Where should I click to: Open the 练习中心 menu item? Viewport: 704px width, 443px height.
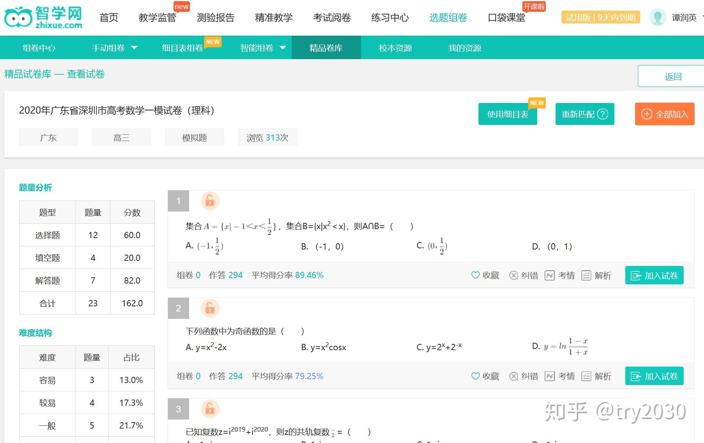tap(389, 17)
